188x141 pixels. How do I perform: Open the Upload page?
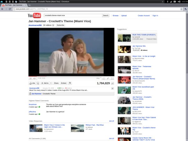(124, 16)
